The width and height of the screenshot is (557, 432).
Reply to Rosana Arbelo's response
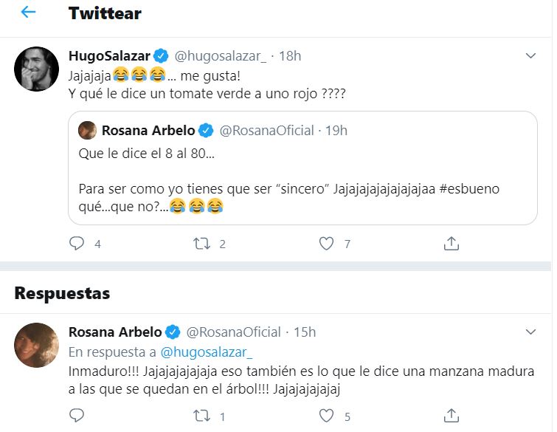coord(77,416)
